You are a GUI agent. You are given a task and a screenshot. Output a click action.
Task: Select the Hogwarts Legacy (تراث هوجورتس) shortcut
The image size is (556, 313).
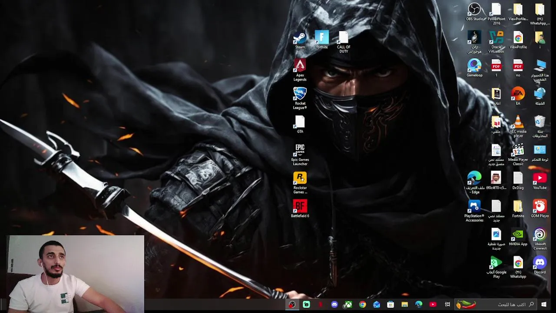474,43
